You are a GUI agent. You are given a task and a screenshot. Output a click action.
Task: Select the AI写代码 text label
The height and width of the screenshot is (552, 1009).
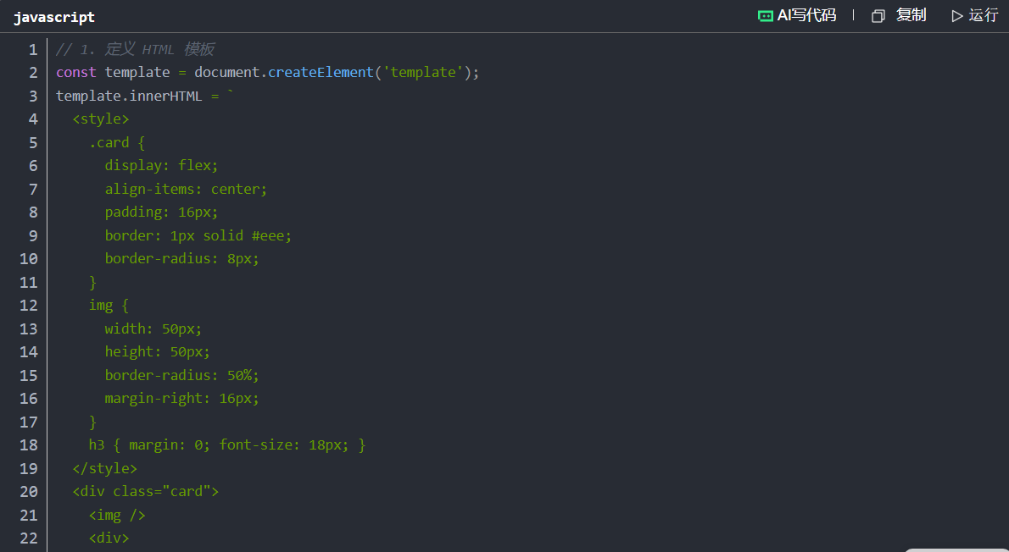click(806, 15)
